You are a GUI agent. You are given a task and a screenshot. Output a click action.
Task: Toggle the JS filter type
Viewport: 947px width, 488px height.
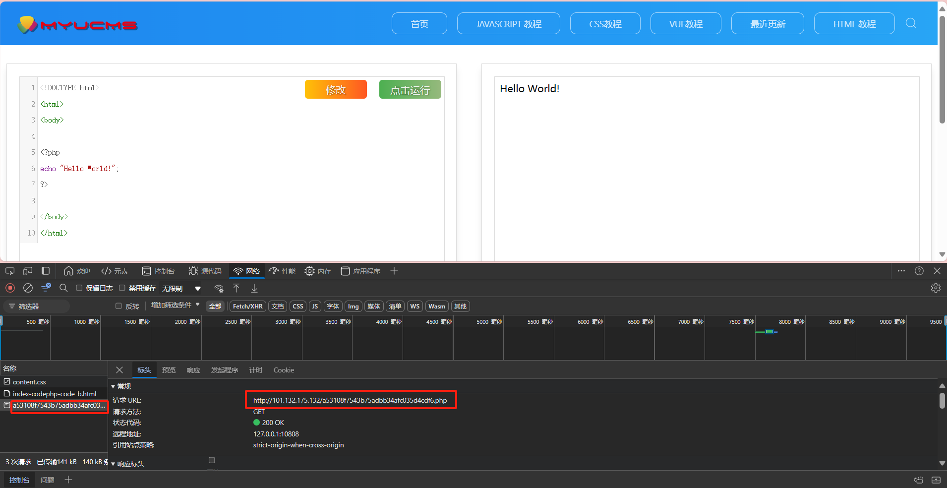[x=315, y=306]
